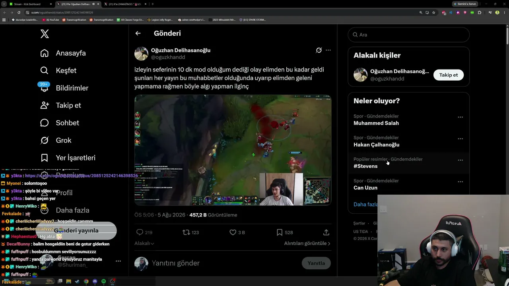
Task: Bookmark the post with 528 saves
Action: 280,232
